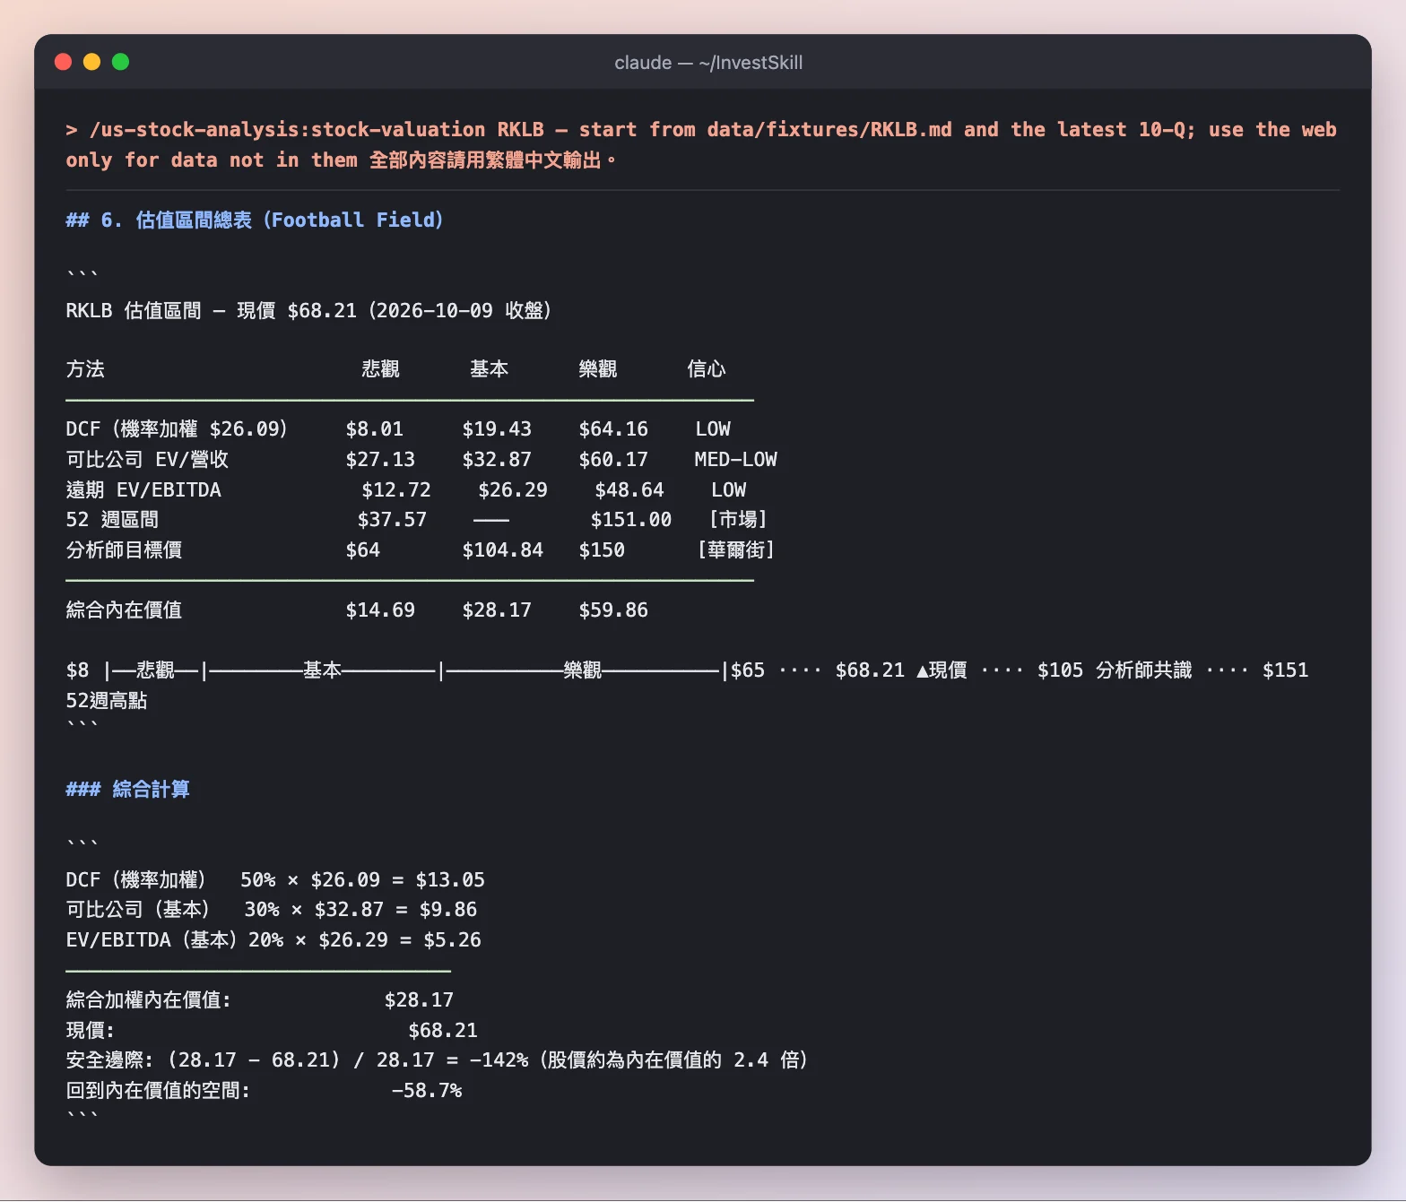The width and height of the screenshot is (1406, 1202).
Task: Click the "52 週區間" row label
Action: [112, 520]
